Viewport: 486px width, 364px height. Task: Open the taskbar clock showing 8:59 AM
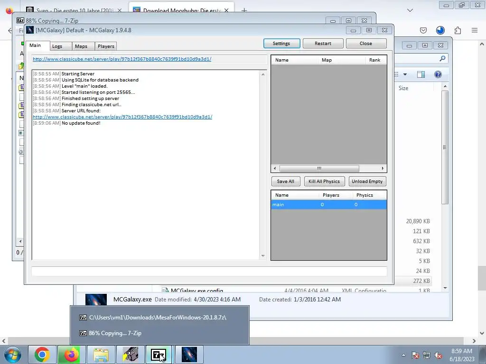(462, 355)
